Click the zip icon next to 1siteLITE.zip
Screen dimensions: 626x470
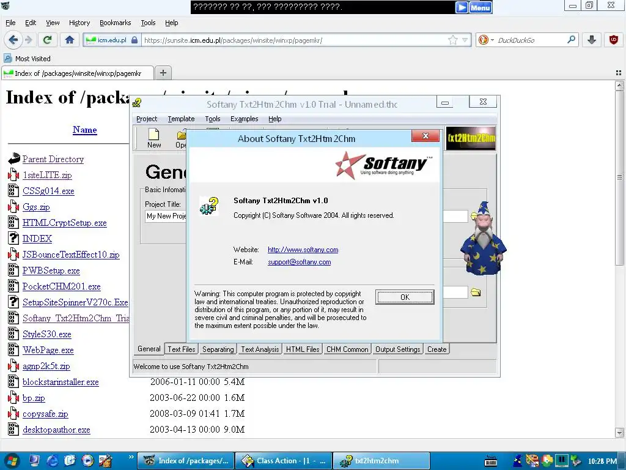pyautogui.click(x=13, y=174)
